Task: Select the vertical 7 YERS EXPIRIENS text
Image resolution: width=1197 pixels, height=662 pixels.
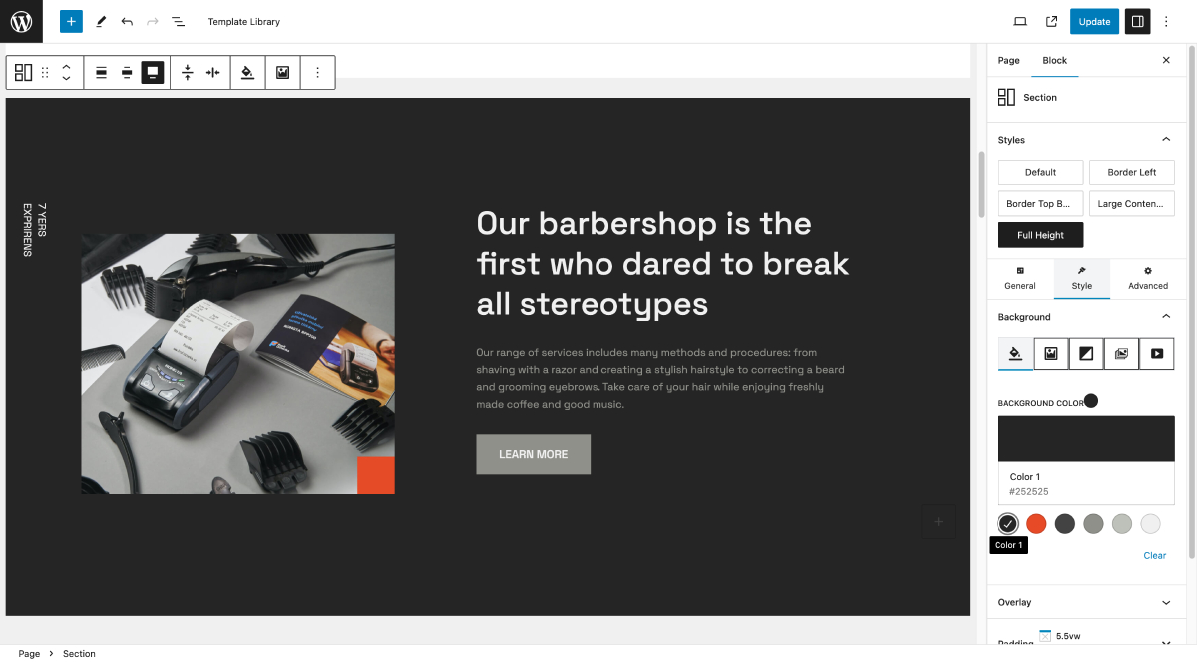Action: coord(35,230)
